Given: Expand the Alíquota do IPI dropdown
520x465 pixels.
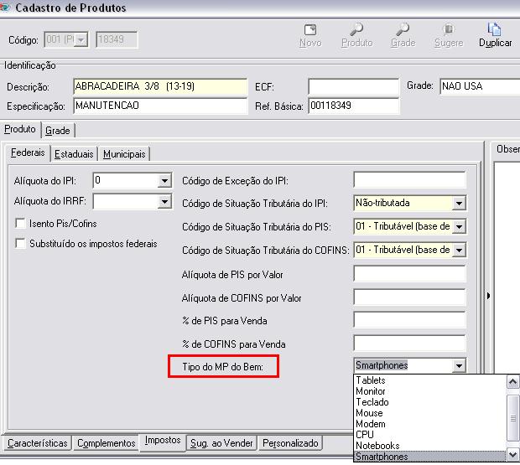Looking at the screenshot, I should click(x=164, y=180).
